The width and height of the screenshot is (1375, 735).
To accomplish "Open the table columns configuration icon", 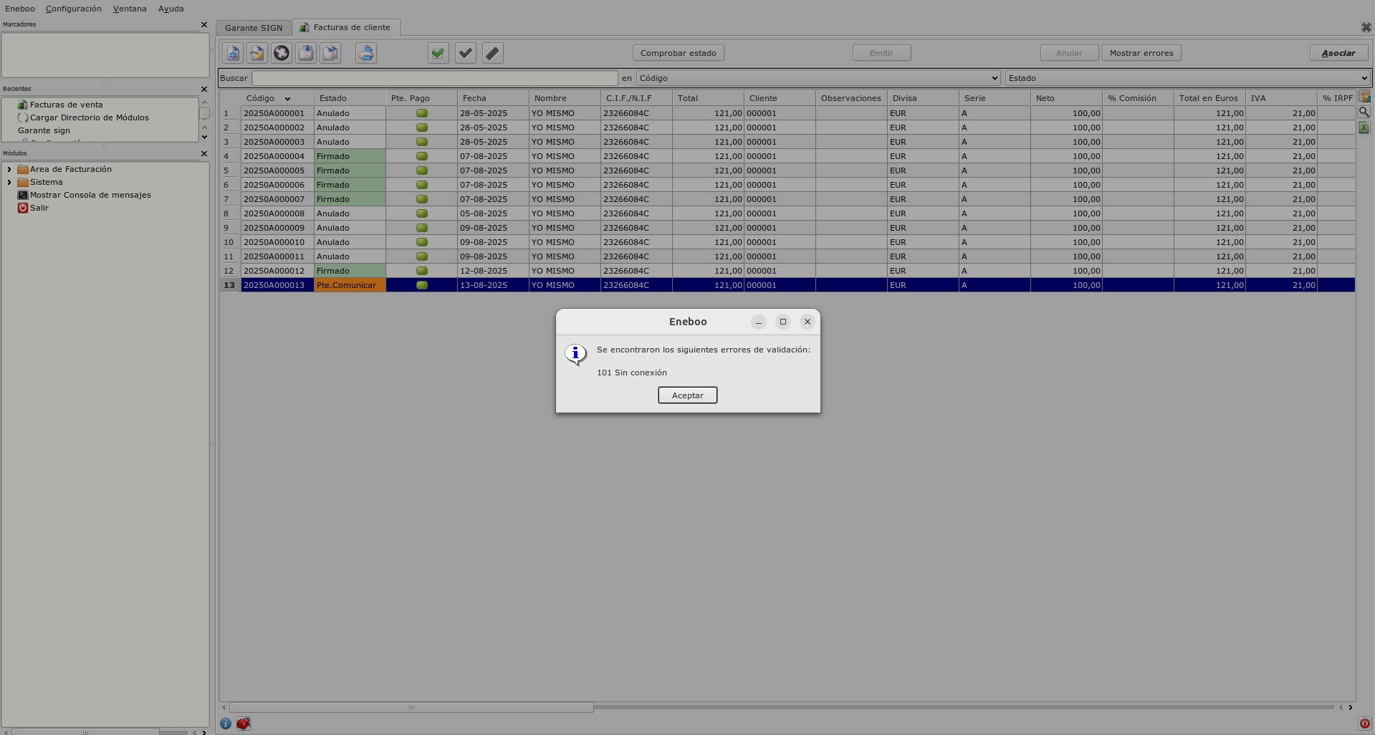I will [x=1364, y=97].
